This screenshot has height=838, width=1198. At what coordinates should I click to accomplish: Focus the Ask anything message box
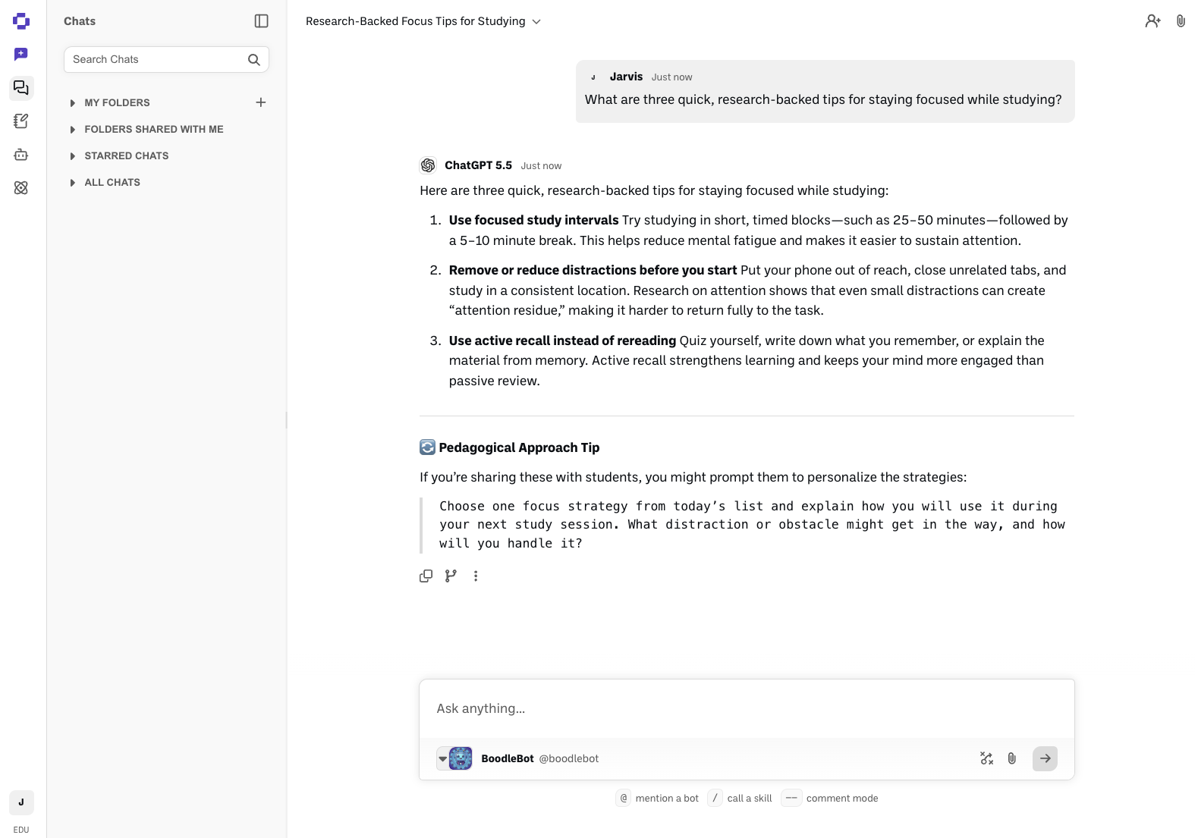click(x=747, y=708)
